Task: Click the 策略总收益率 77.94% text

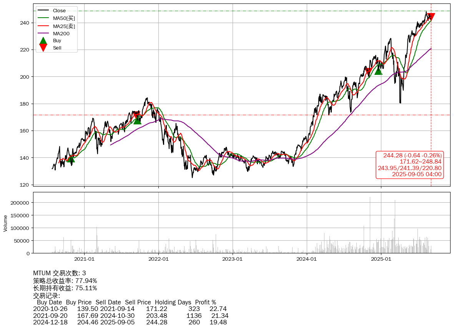Action: [x=65, y=281]
